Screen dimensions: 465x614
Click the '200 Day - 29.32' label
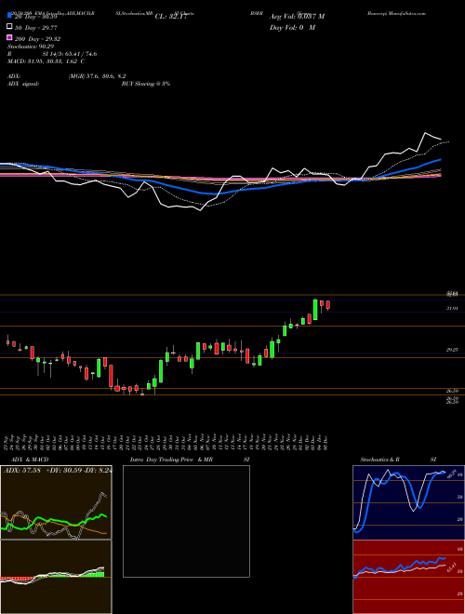(x=37, y=39)
